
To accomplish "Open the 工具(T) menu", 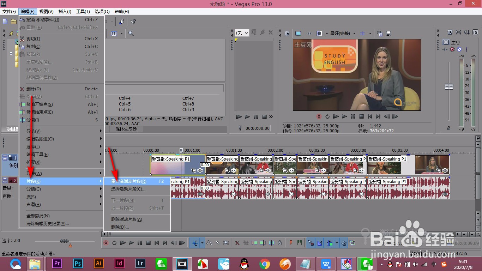I will click(x=83, y=12).
